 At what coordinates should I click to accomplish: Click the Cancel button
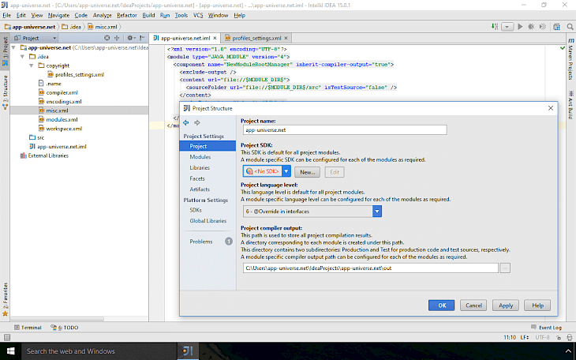click(473, 306)
